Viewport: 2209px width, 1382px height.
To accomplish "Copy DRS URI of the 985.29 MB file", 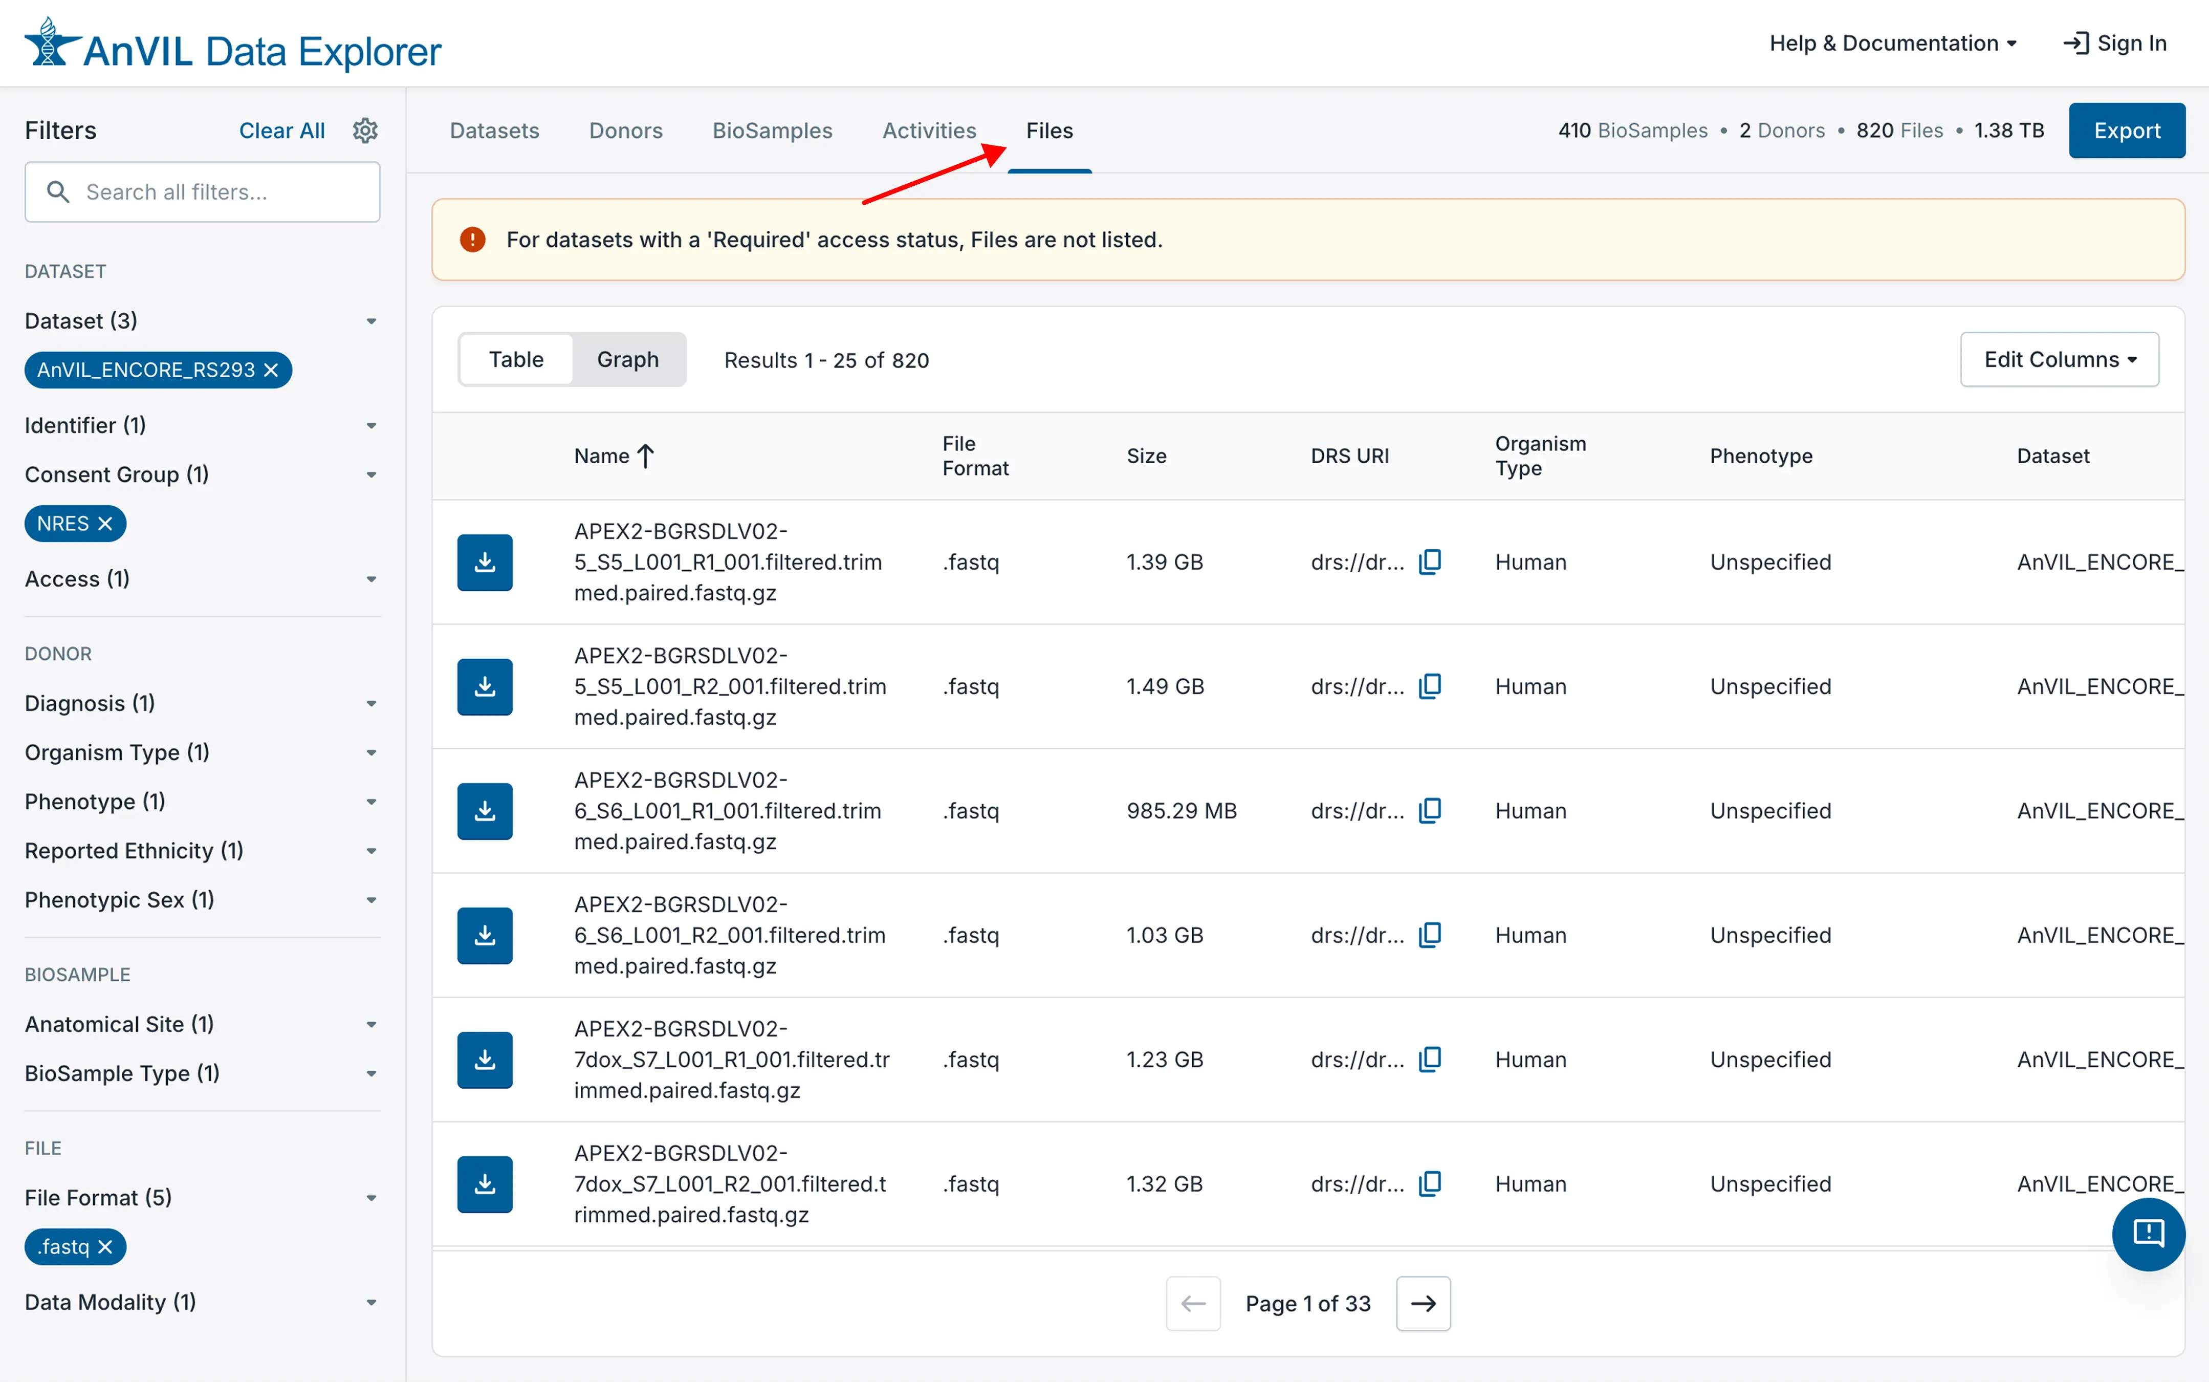I will coord(1430,811).
